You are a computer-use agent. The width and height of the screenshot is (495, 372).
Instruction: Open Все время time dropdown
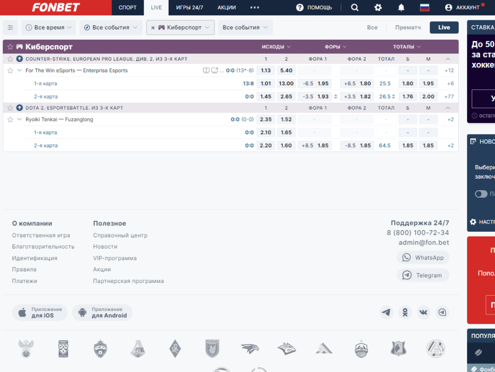tap(49, 28)
